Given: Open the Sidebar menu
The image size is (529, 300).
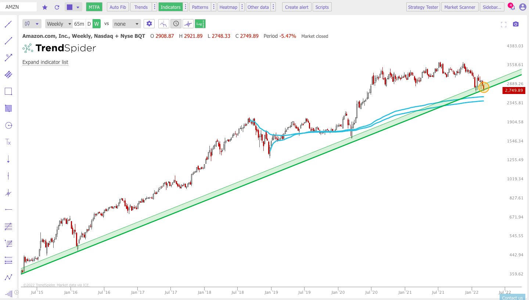Looking at the screenshot, I should click(492, 7).
